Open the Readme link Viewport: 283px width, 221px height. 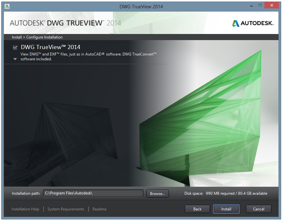click(99, 209)
